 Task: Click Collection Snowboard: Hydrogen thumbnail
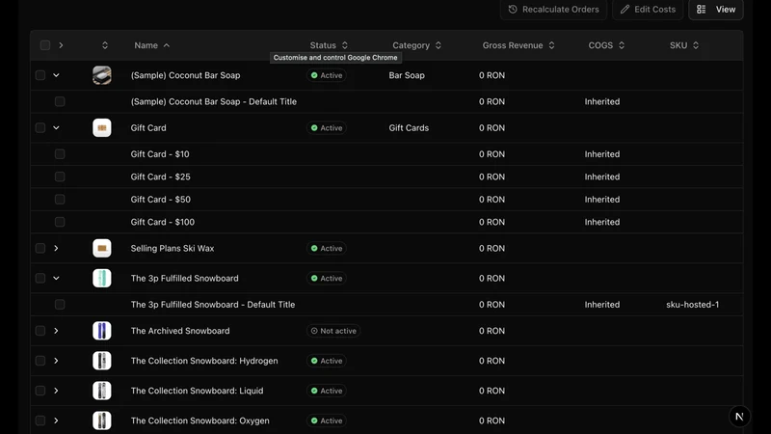click(102, 361)
